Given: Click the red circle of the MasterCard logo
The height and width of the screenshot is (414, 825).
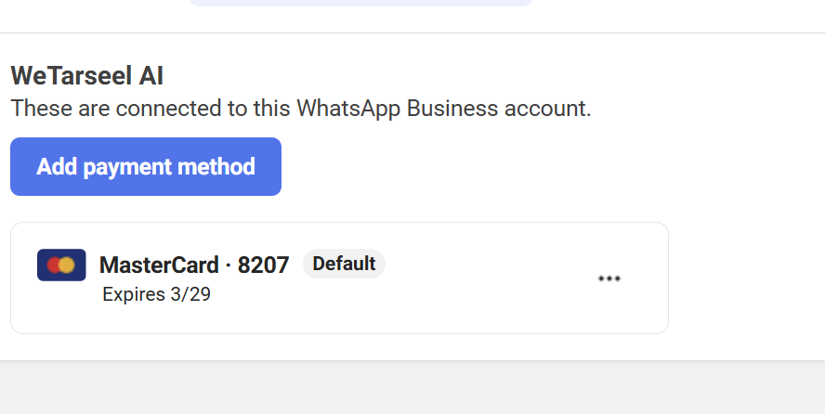Looking at the screenshot, I should click(x=53, y=265).
